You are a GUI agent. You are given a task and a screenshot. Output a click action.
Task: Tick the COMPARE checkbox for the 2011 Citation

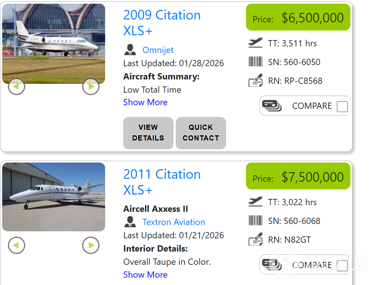[342, 266]
